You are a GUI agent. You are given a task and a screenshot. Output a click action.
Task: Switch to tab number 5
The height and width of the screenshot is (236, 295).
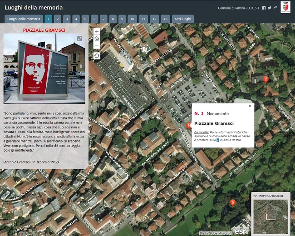pyautogui.click(x=85, y=19)
